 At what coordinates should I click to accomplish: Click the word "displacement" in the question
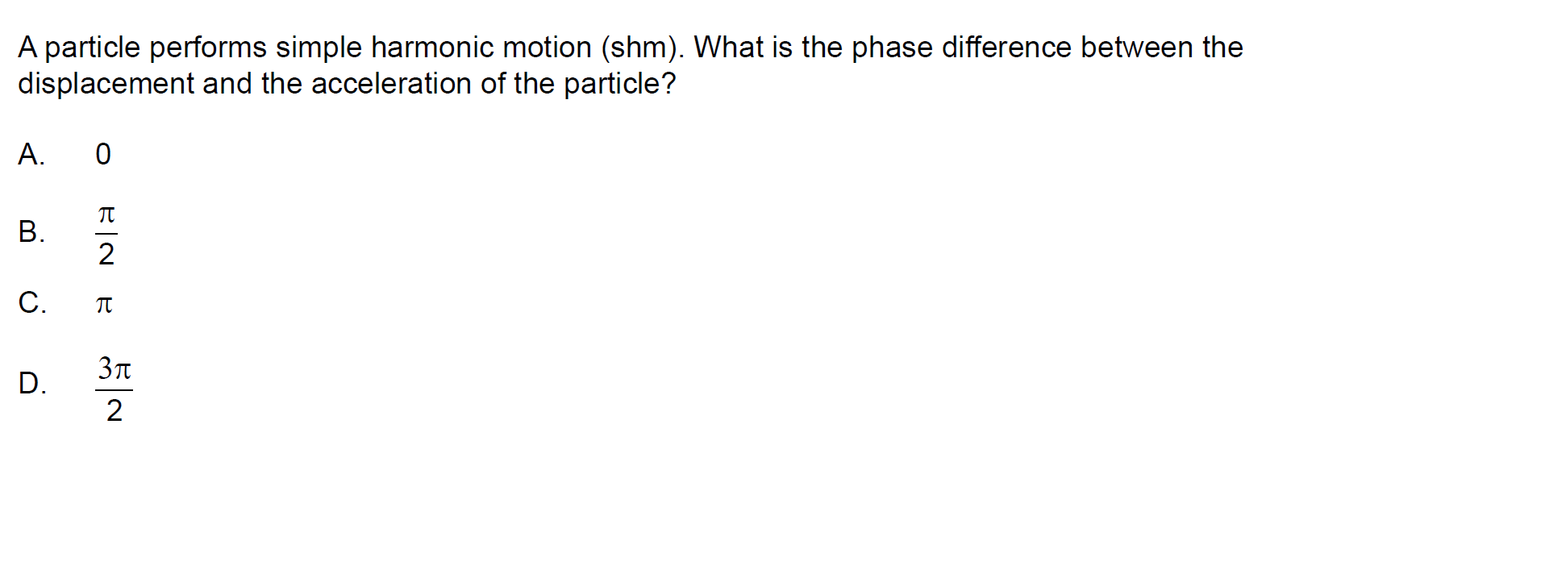pos(106,84)
